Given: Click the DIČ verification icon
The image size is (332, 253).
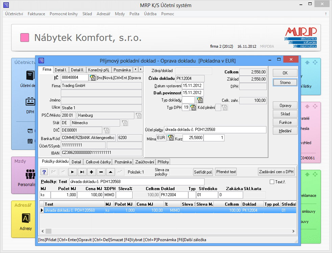Looking at the screenshot, I should [x=106, y=130].
